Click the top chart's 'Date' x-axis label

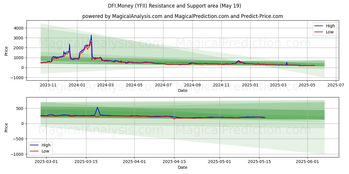tap(183, 91)
